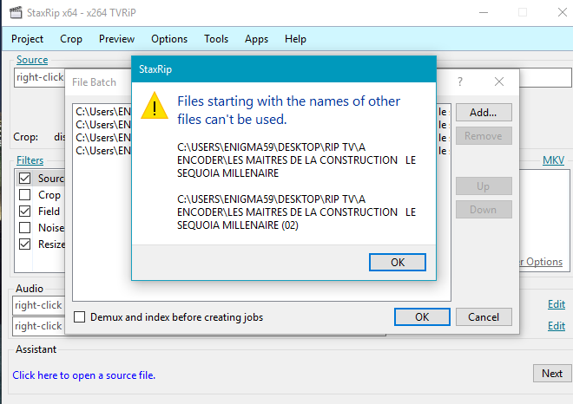
Task: Cancel the File Batch dialog
Action: (484, 316)
